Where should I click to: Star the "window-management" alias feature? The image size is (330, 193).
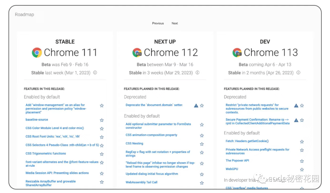[x=102, y=106]
